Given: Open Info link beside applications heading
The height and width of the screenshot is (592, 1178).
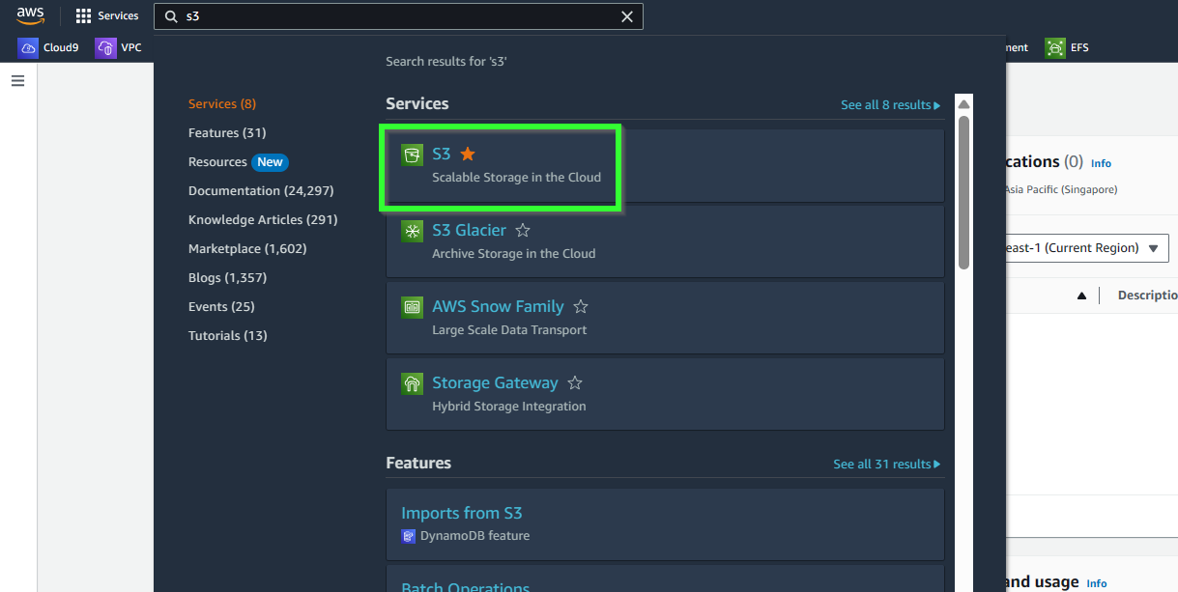Looking at the screenshot, I should [x=1101, y=163].
